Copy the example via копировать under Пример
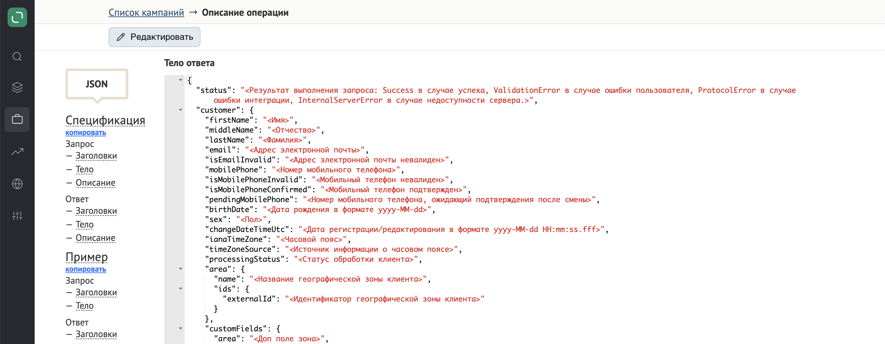The image size is (885, 344). click(85, 269)
